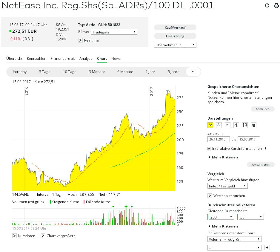Click arrow icon beside Realtime
This screenshot has width=280, height=252.
pyautogui.click(x=80, y=40)
